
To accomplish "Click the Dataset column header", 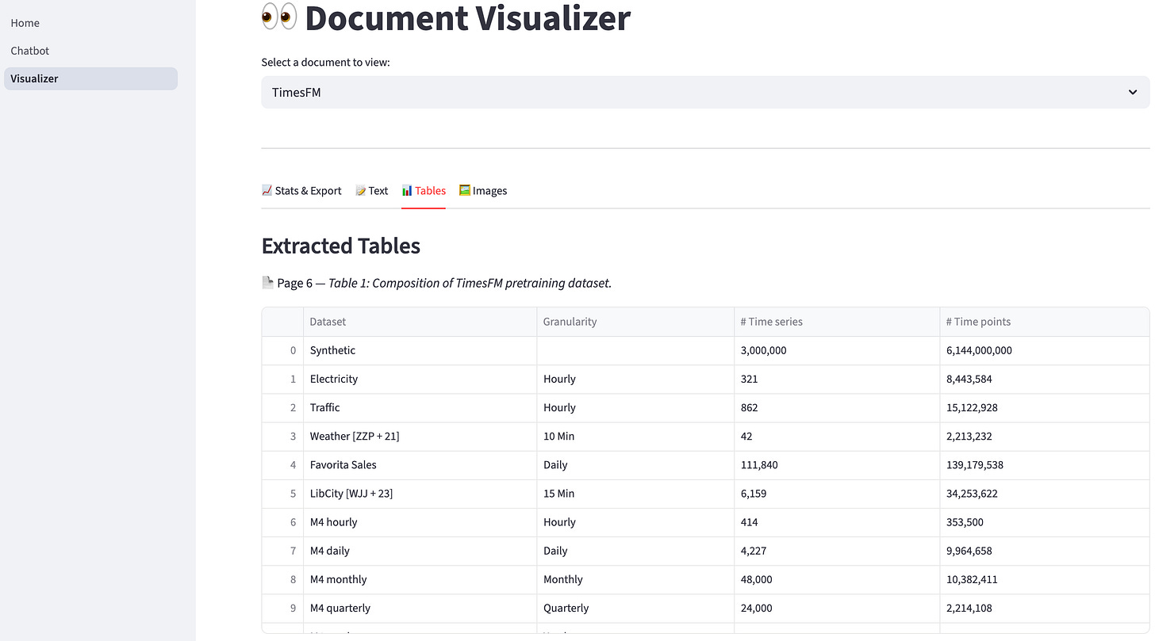I will (420, 322).
